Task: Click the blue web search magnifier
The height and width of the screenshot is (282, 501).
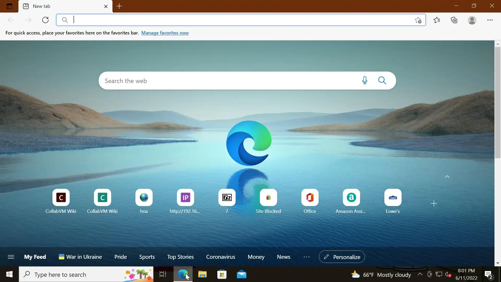Action: point(382,80)
